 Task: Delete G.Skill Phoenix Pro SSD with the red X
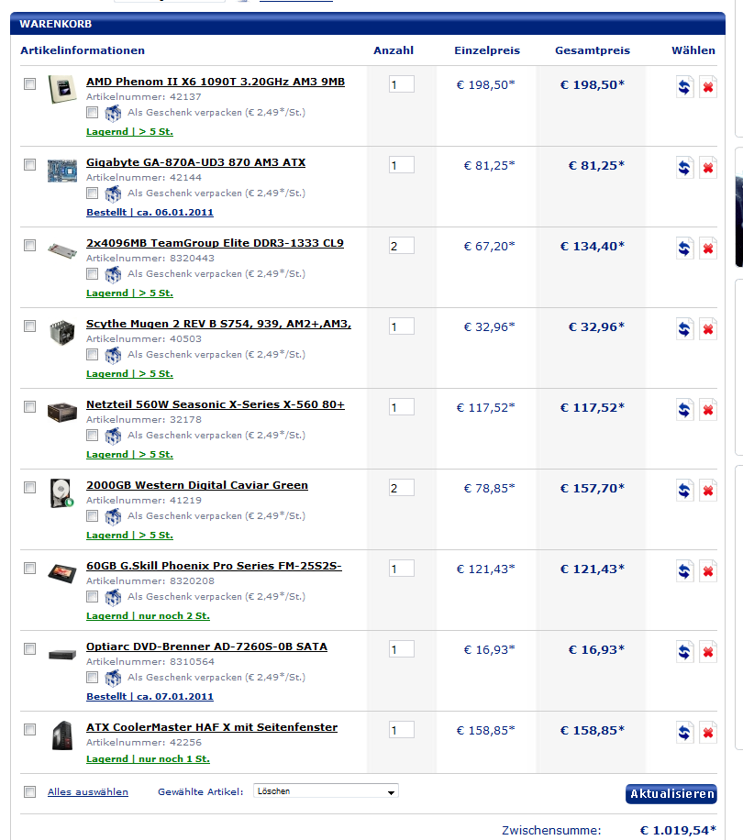coord(708,571)
